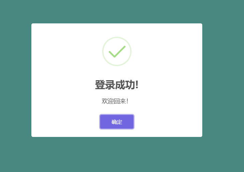Viewport: 244px width, 172px height.
Task: Click the 功 character in the heading
Action: pyautogui.click(x=130, y=85)
